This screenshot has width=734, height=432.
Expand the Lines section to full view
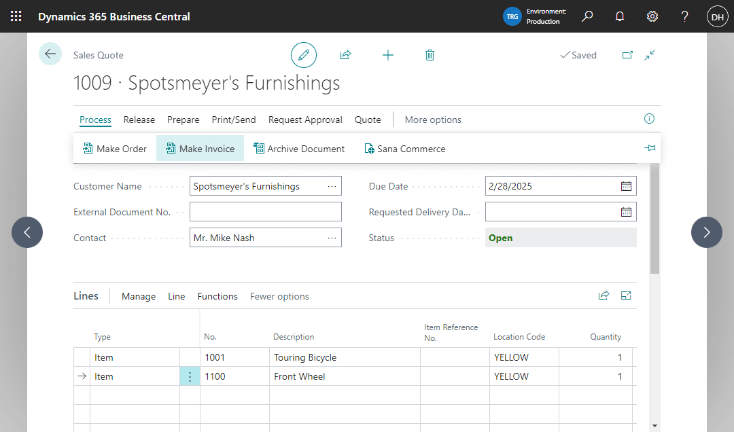(626, 295)
